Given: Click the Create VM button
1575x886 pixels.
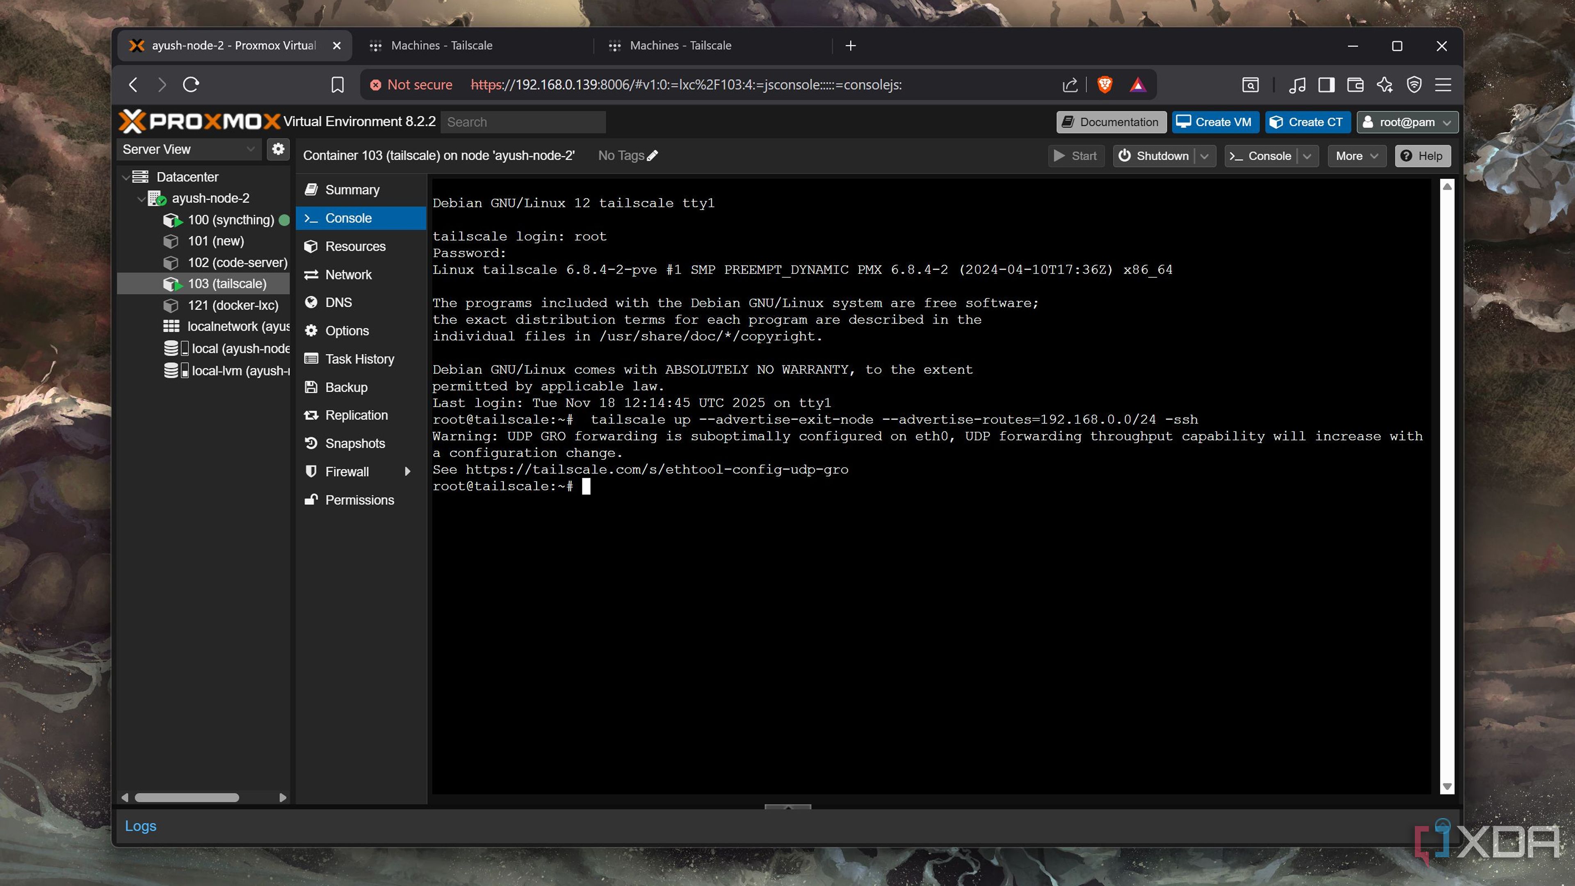Looking at the screenshot, I should [x=1215, y=122].
